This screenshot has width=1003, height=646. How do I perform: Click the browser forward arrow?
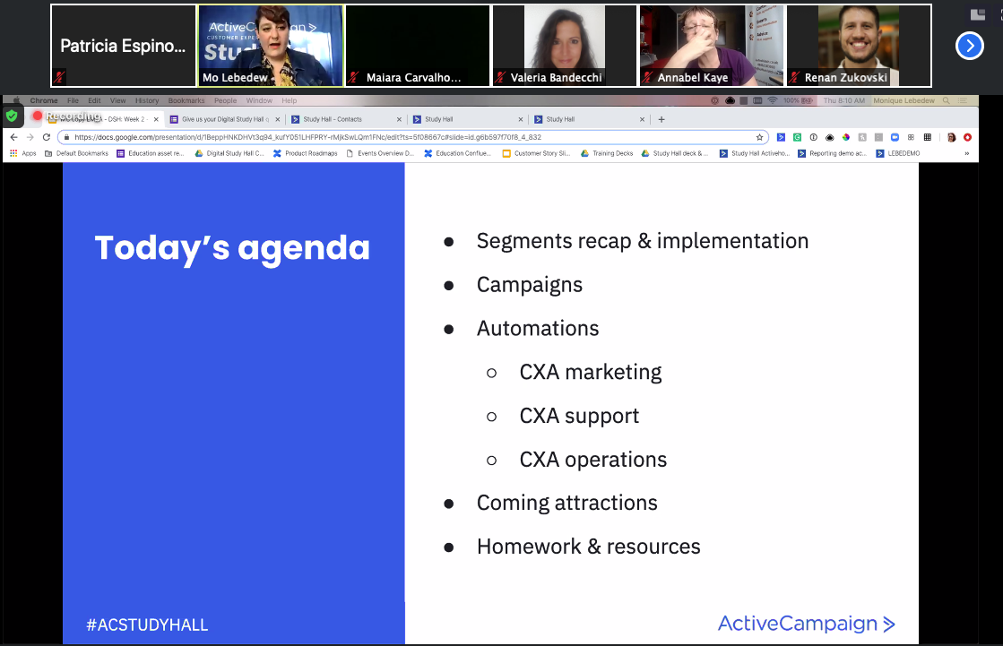pyautogui.click(x=30, y=137)
